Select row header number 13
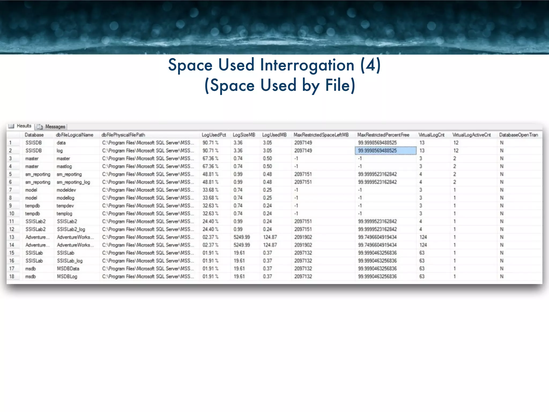 pos(12,237)
